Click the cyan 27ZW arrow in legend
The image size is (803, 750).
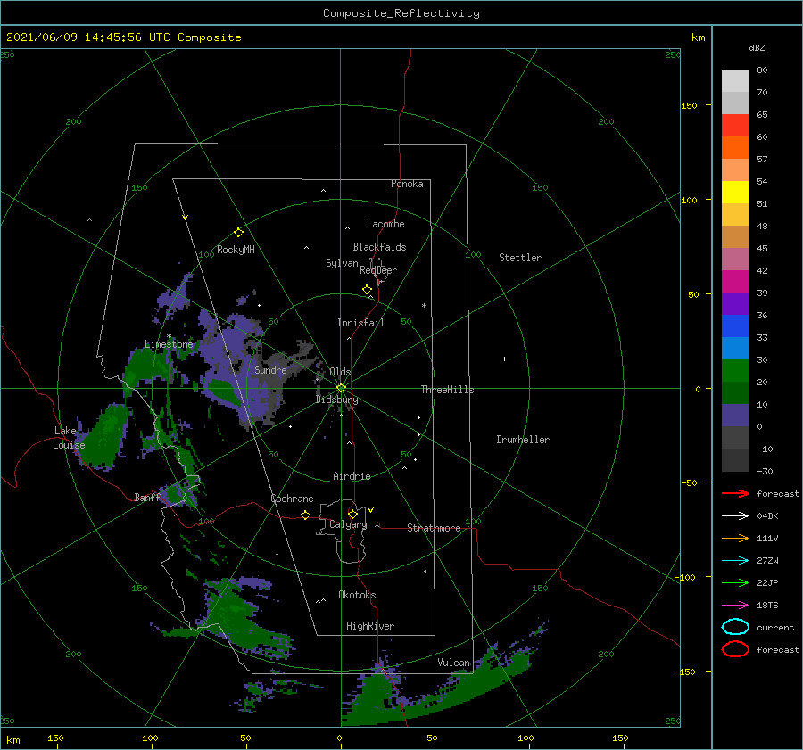pyautogui.click(x=735, y=561)
